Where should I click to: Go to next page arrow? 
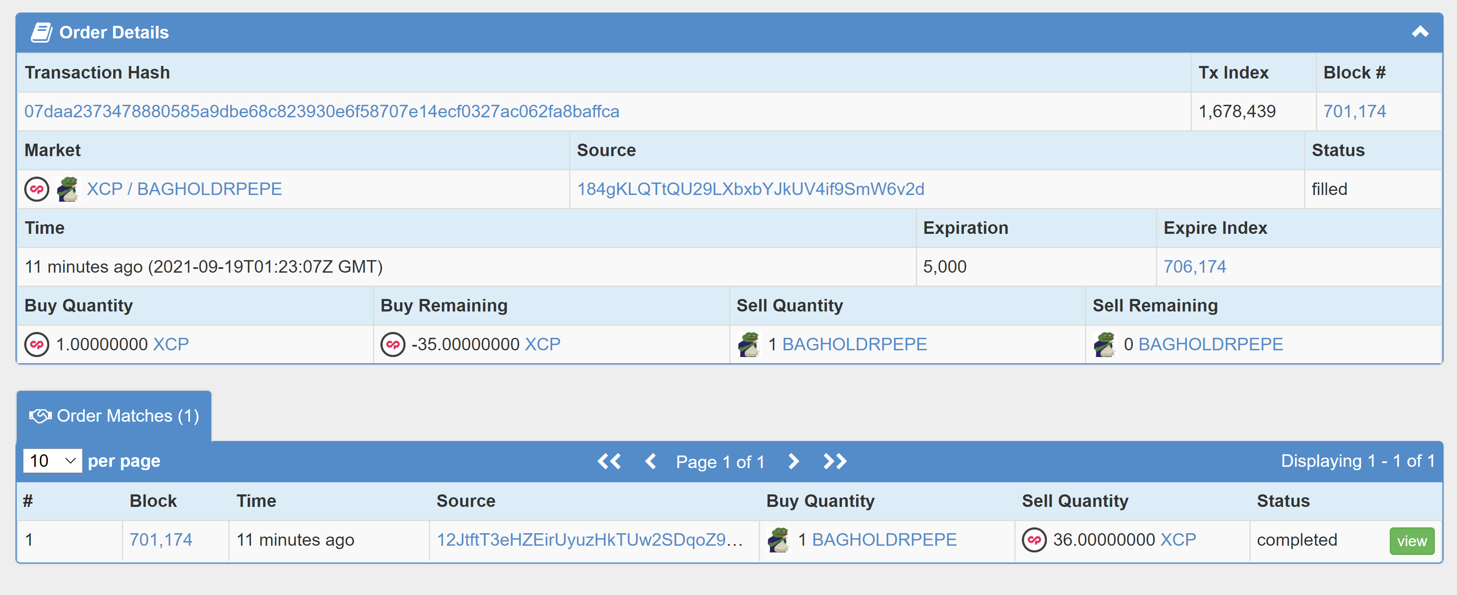(x=793, y=461)
